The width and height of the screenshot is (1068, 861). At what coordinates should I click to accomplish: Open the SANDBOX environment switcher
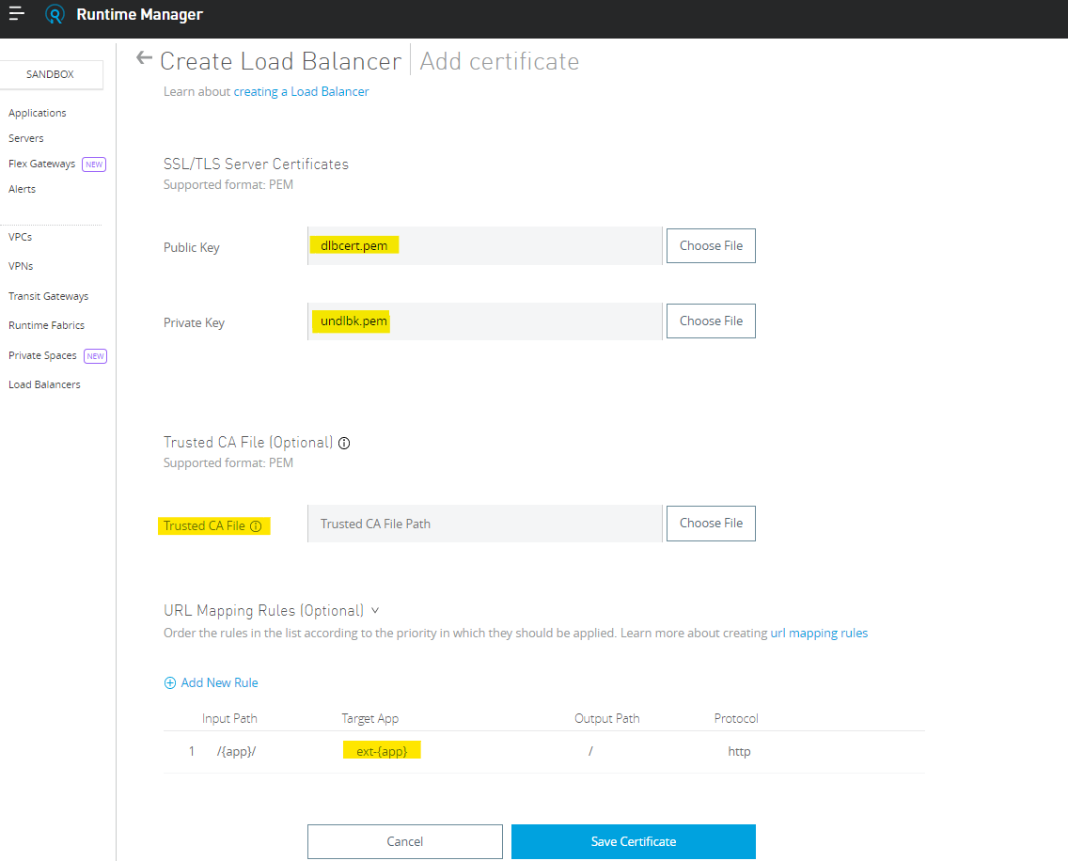(51, 74)
